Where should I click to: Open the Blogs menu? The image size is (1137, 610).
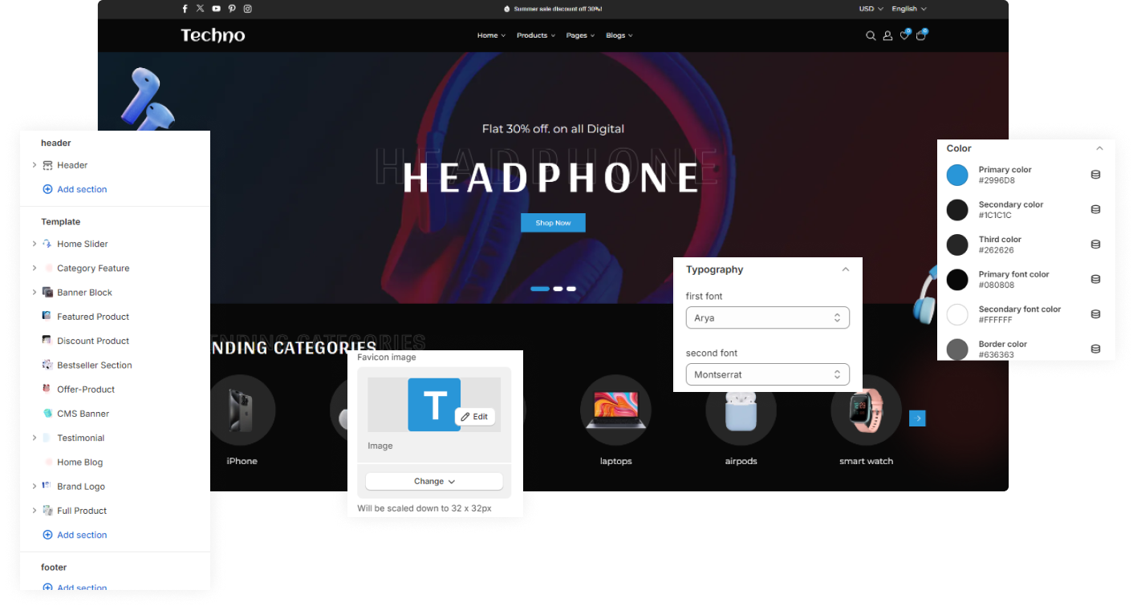[619, 35]
